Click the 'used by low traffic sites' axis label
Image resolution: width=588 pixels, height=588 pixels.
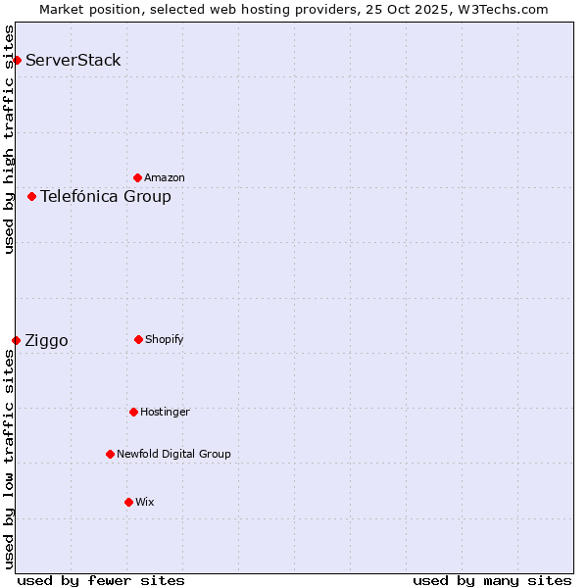(x=9, y=459)
